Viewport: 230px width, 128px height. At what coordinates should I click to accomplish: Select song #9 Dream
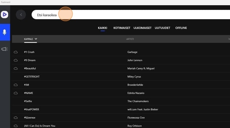click(30, 60)
